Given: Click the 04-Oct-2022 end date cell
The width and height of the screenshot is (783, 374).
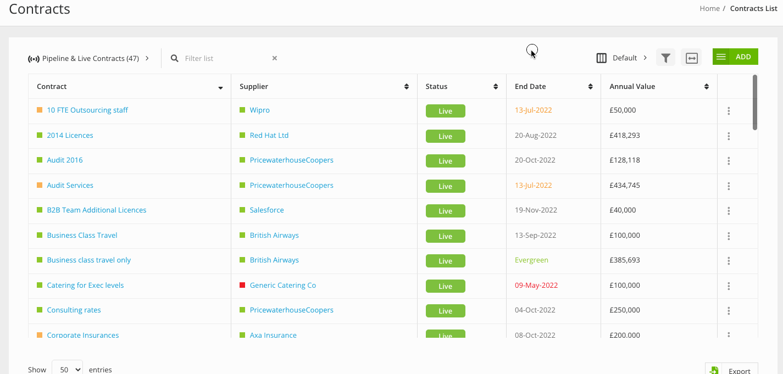Looking at the screenshot, I should click(x=535, y=310).
